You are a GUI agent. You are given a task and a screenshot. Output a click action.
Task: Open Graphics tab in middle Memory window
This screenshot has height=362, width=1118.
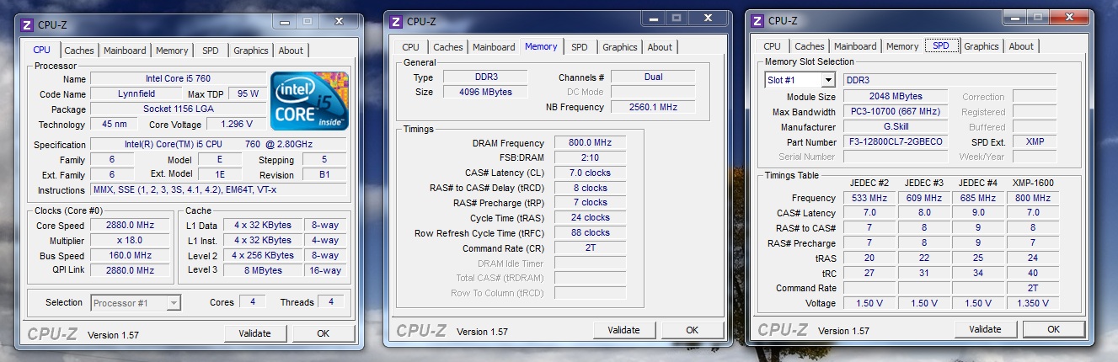[620, 47]
